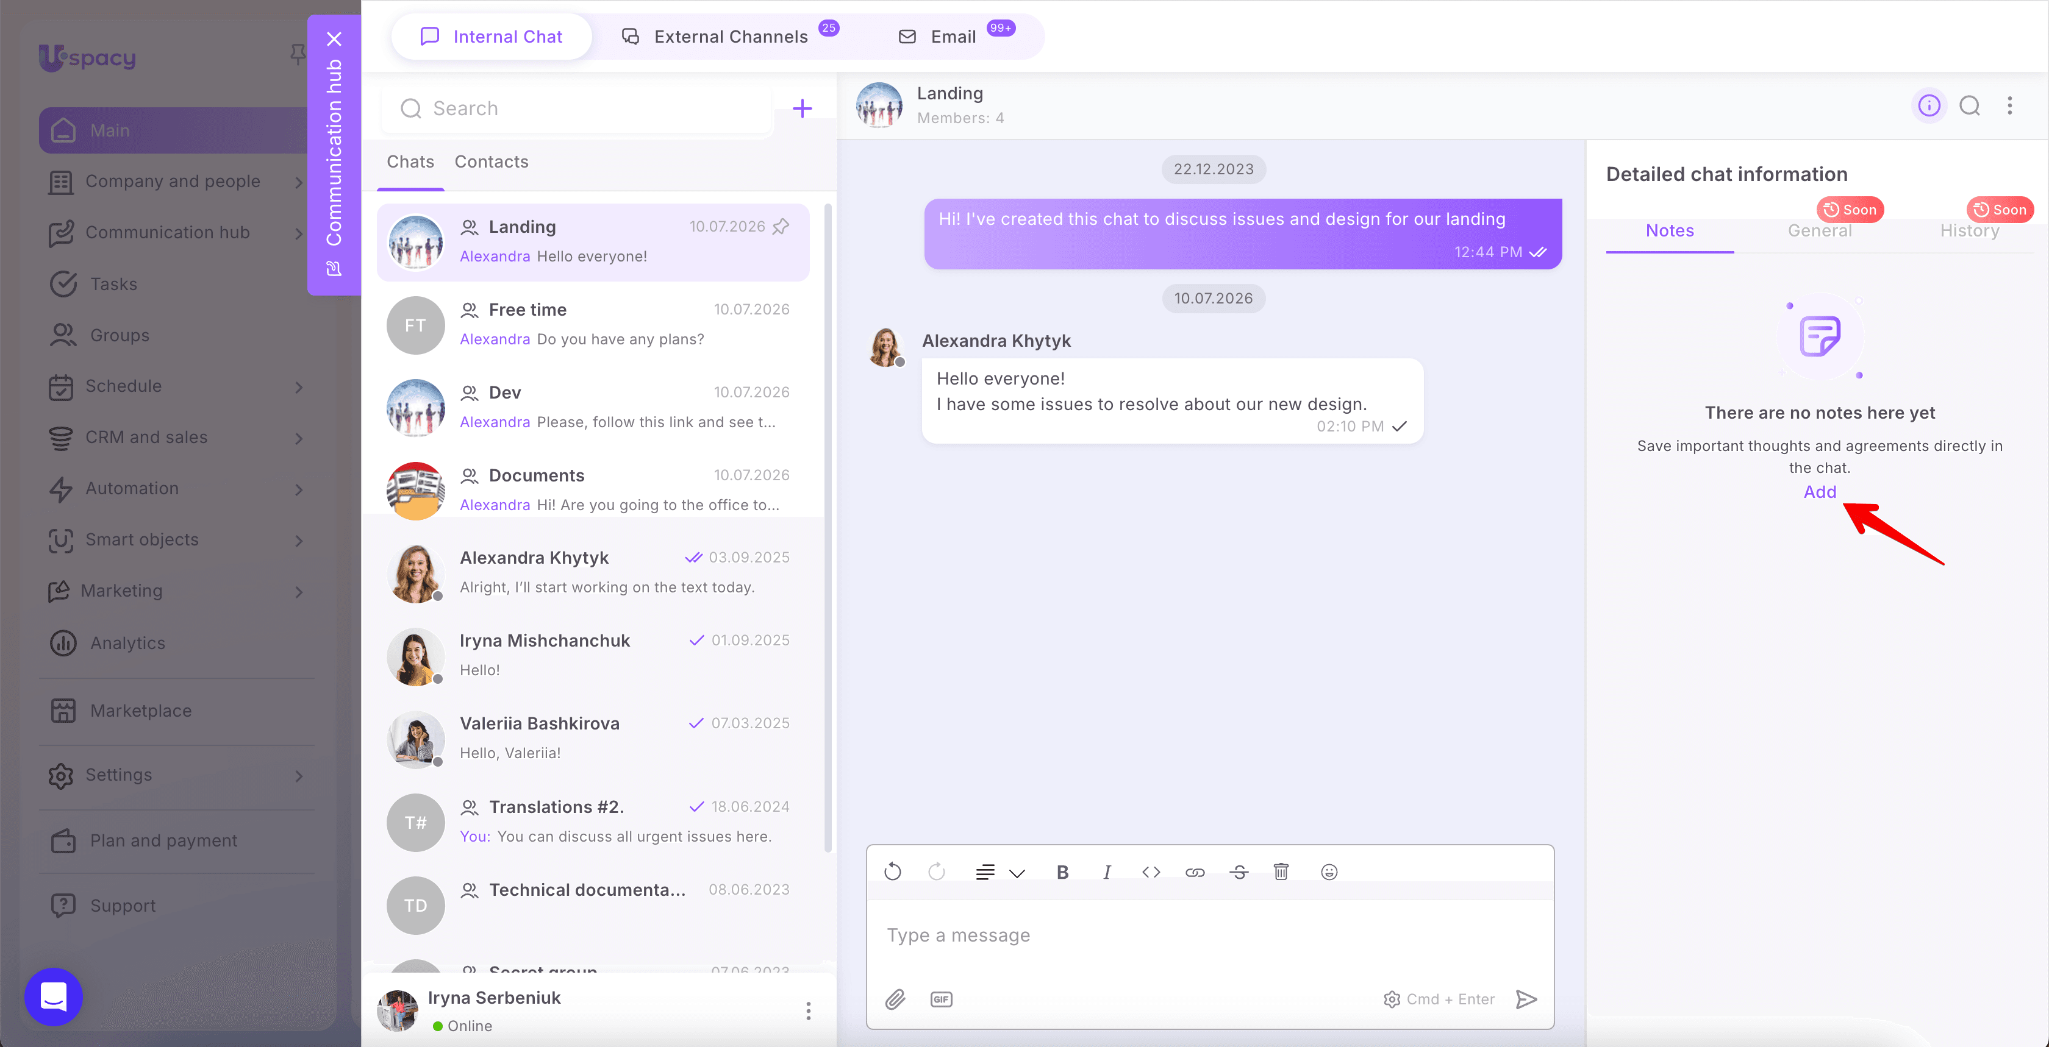Open the Technical documenta... chat
The image size is (2049, 1047).
[593, 904]
